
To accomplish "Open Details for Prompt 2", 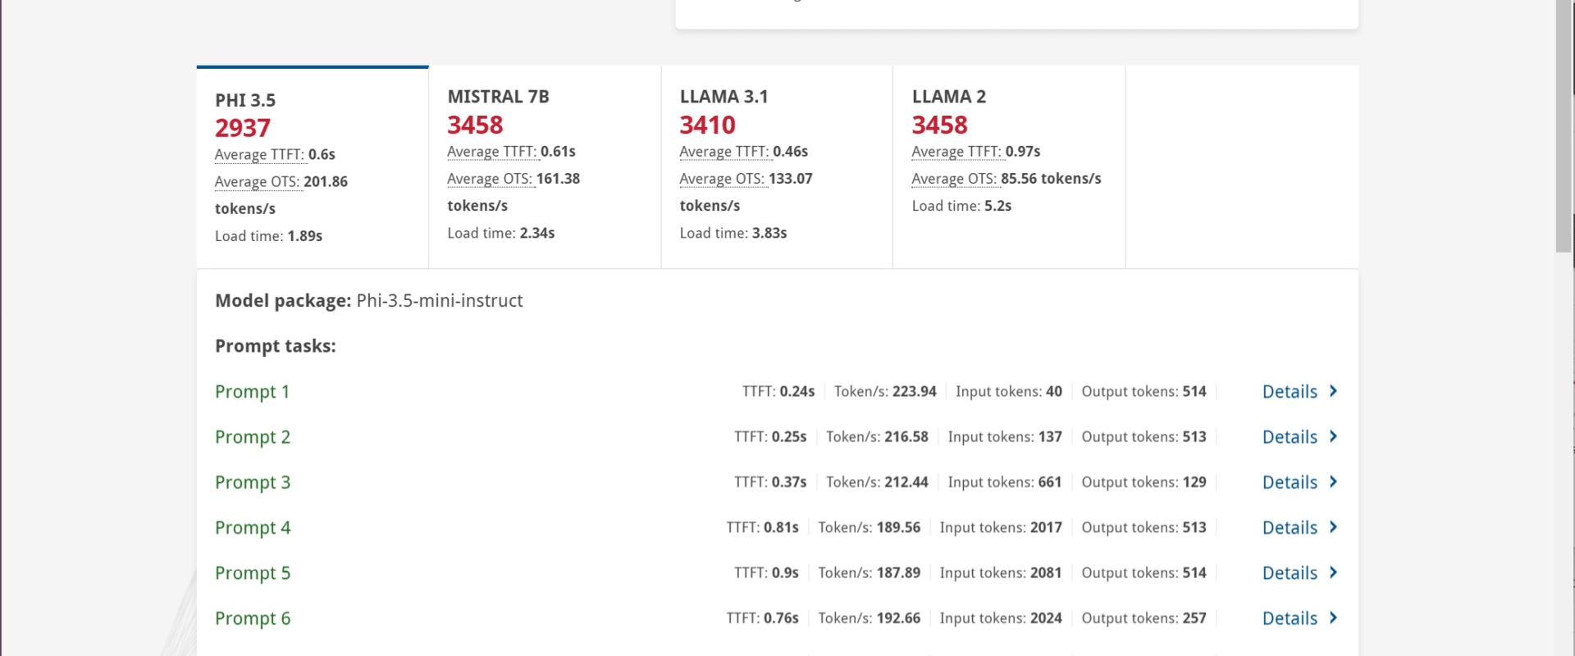I will (1299, 437).
